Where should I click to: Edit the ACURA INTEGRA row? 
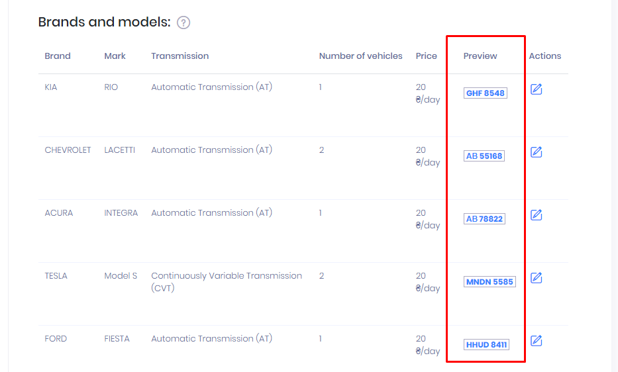[537, 215]
